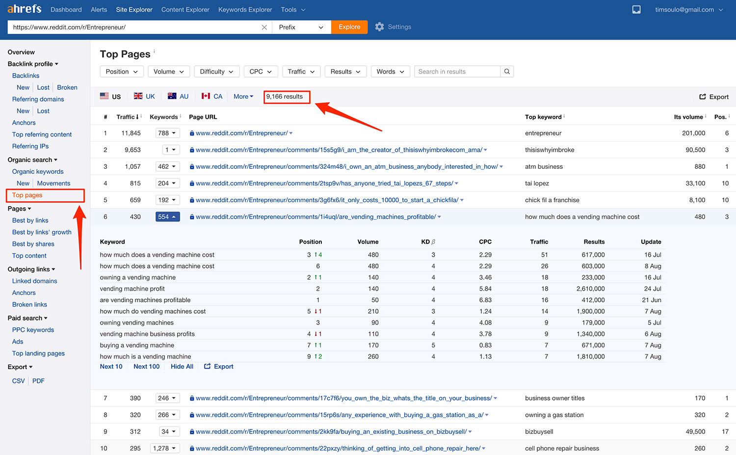Expand 462 keywords for atm business row
Screen dimensions: 736x455
point(168,166)
